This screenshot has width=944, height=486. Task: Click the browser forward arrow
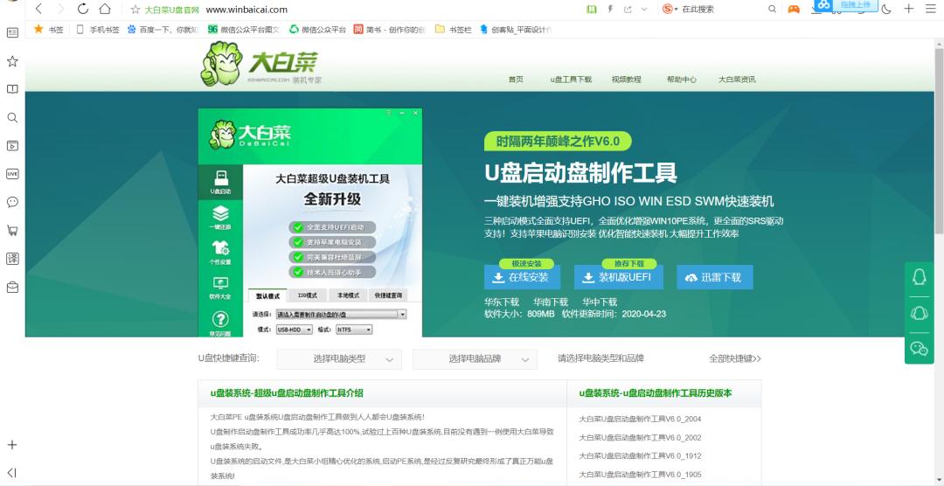click(x=60, y=9)
